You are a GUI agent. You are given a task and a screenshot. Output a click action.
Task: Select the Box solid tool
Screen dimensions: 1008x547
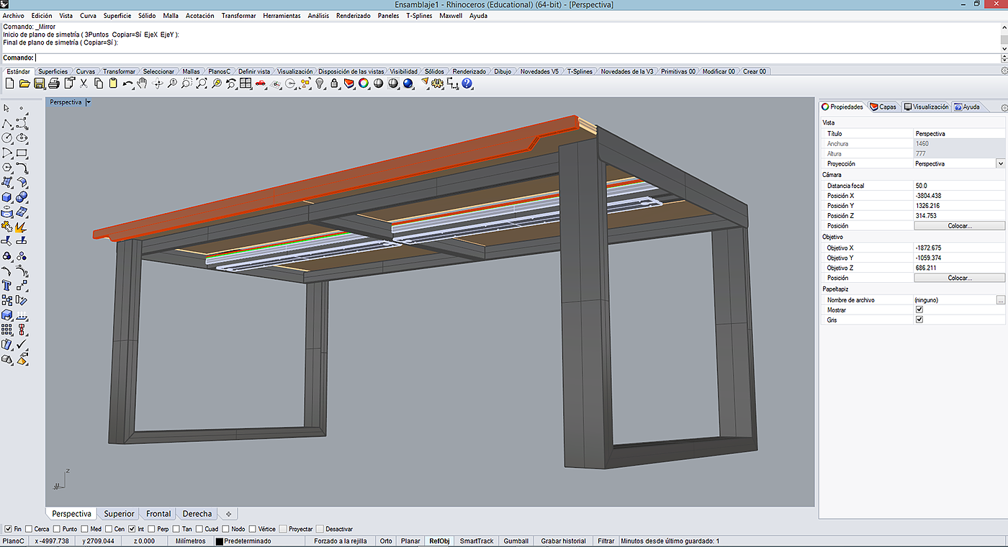point(7,197)
